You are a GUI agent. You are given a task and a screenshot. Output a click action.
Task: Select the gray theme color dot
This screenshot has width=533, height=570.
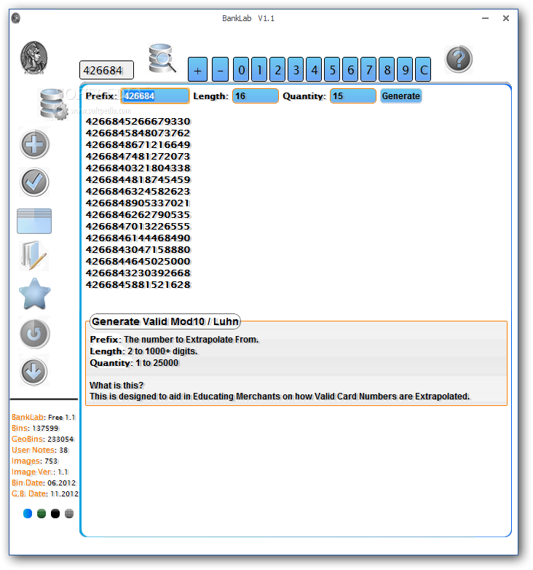click(x=69, y=513)
